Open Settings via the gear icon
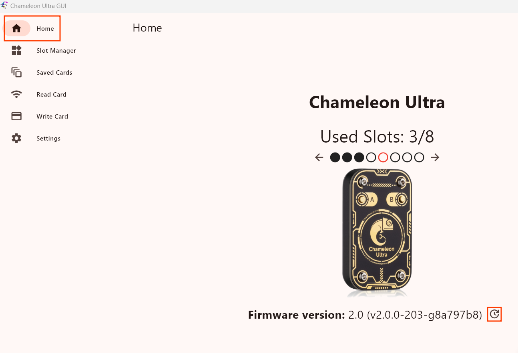The image size is (518, 353). coord(16,138)
